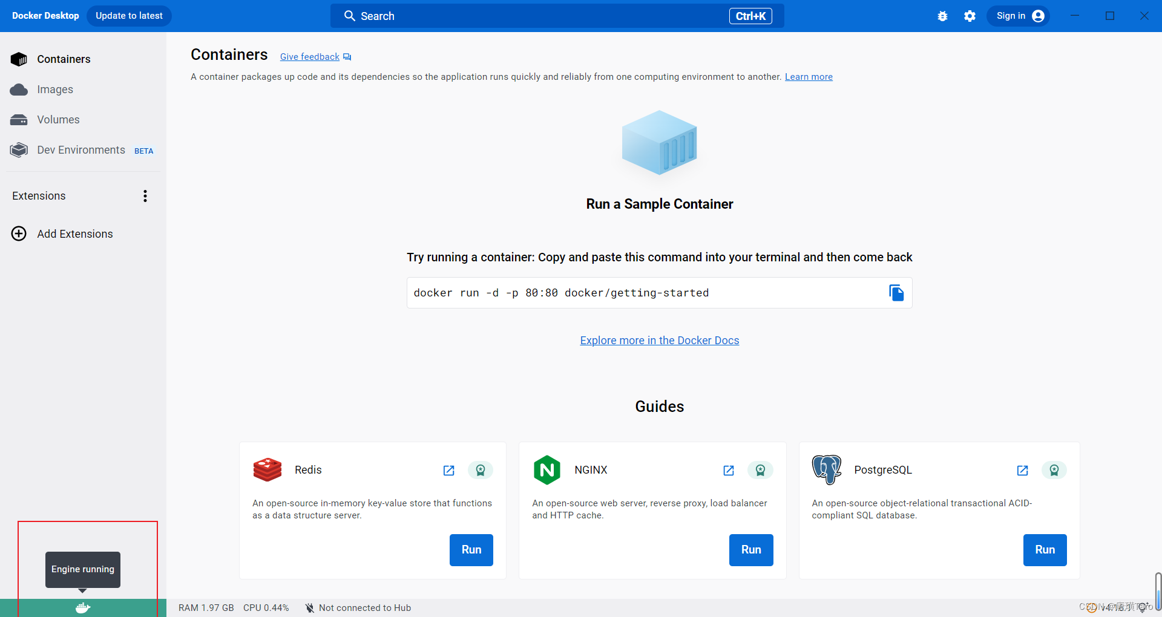
Task: Open the troubleshoot bug icon
Action: click(x=942, y=16)
